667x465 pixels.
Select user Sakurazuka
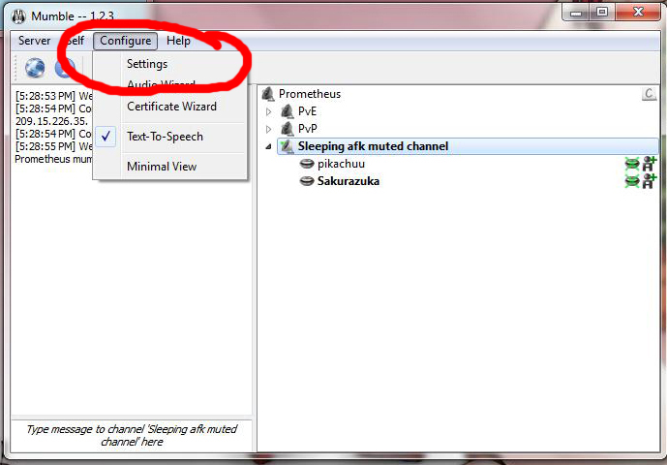348,181
